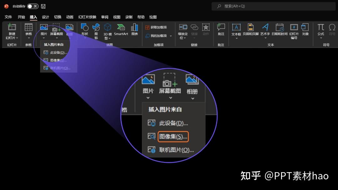Open the 文件 tab
338x190 pixels.
click(8, 17)
